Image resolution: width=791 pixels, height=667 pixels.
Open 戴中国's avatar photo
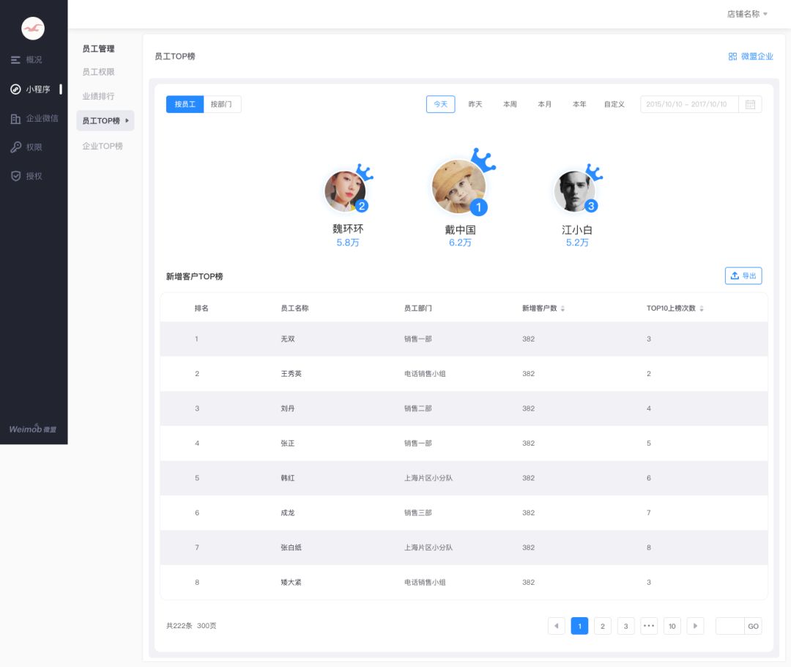459,186
